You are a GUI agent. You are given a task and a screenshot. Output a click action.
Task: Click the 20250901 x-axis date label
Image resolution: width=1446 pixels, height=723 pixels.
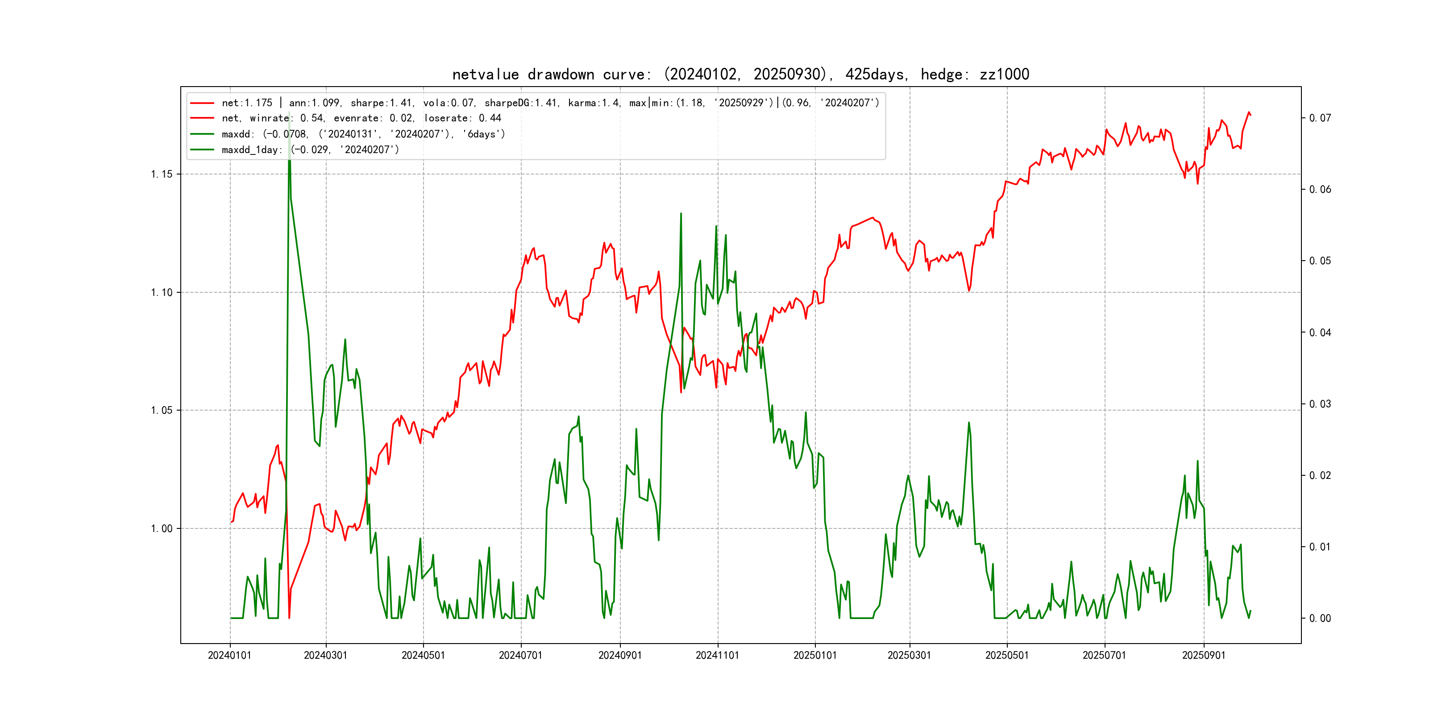pyautogui.click(x=1204, y=656)
